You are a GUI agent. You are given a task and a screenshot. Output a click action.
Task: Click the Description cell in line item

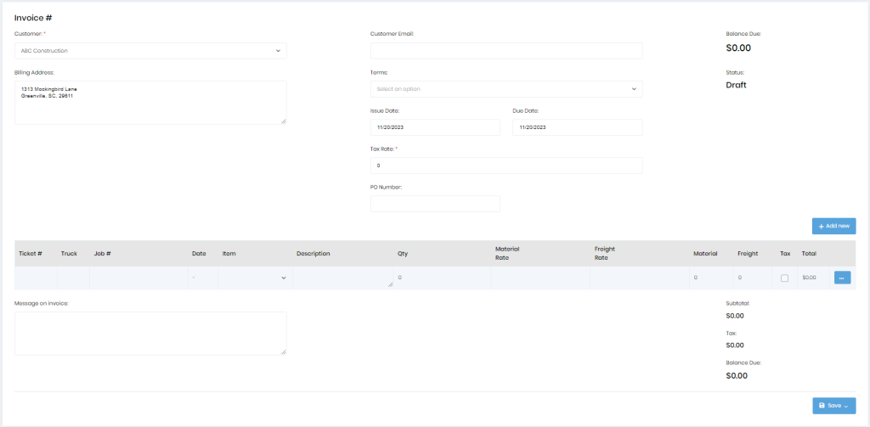pos(342,278)
